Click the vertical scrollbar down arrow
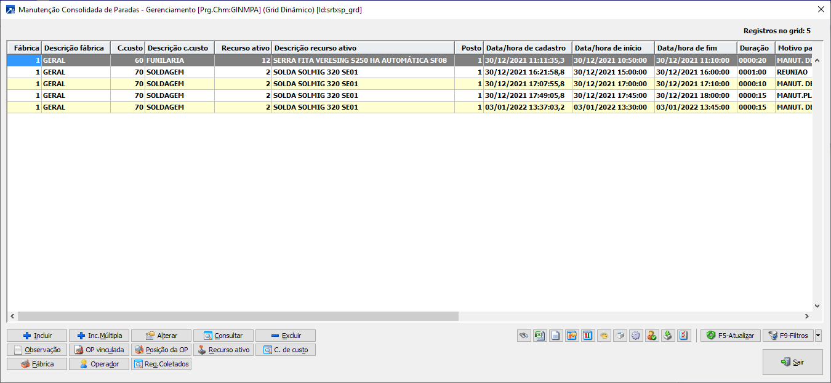The image size is (831, 383). [x=817, y=305]
